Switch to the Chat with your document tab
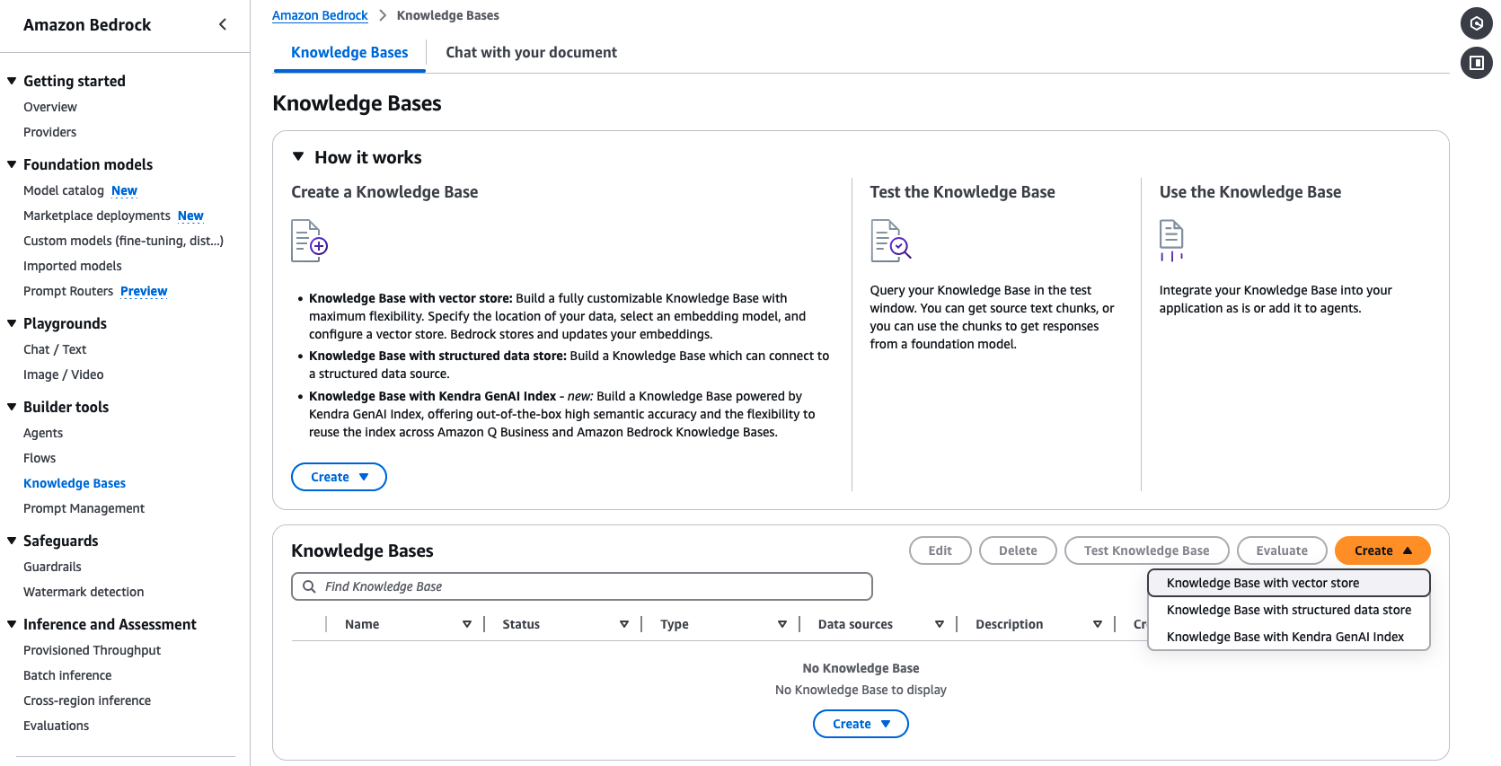1501x766 pixels. [x=531, y=52]
